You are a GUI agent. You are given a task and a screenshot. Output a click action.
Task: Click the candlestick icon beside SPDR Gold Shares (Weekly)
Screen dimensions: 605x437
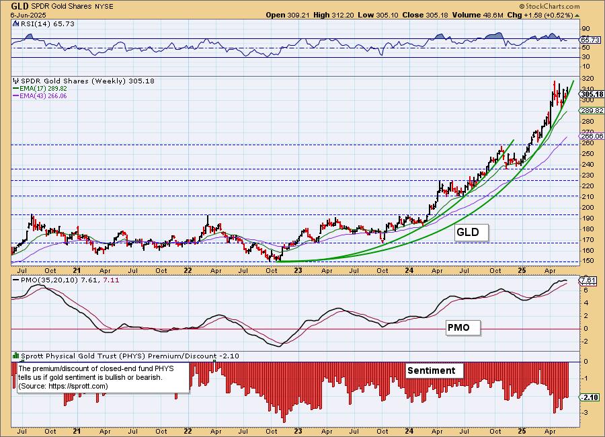pos(16,81)
